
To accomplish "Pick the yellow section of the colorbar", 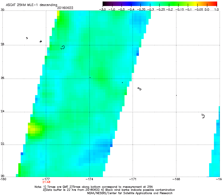I will coord(196,4).
